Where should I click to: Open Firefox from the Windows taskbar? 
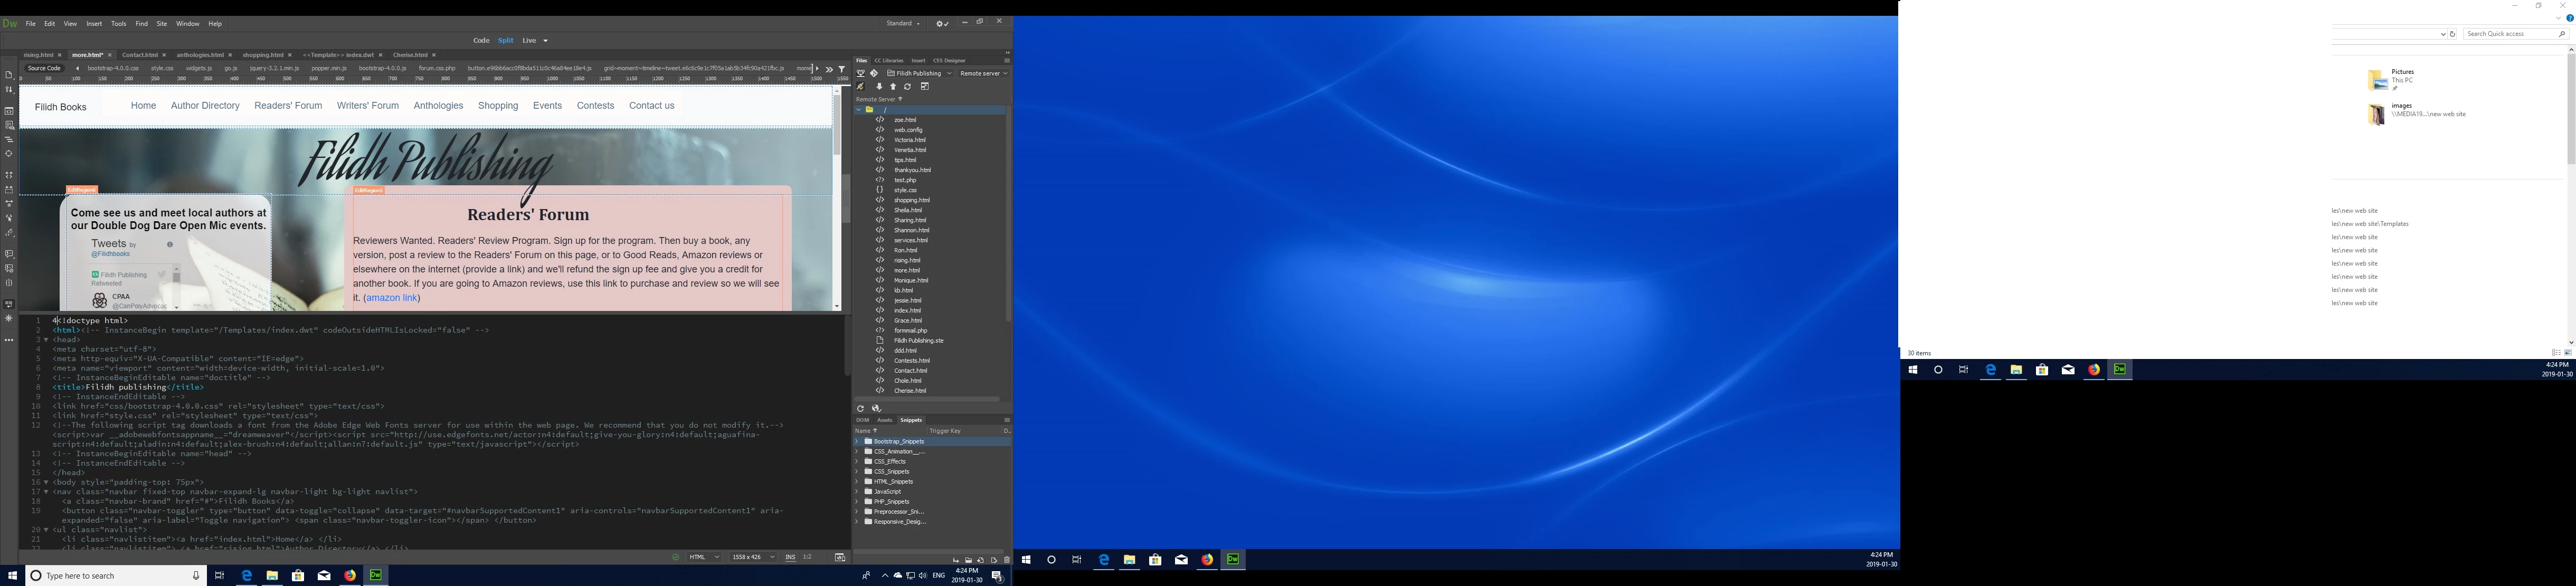click(350, 575)
